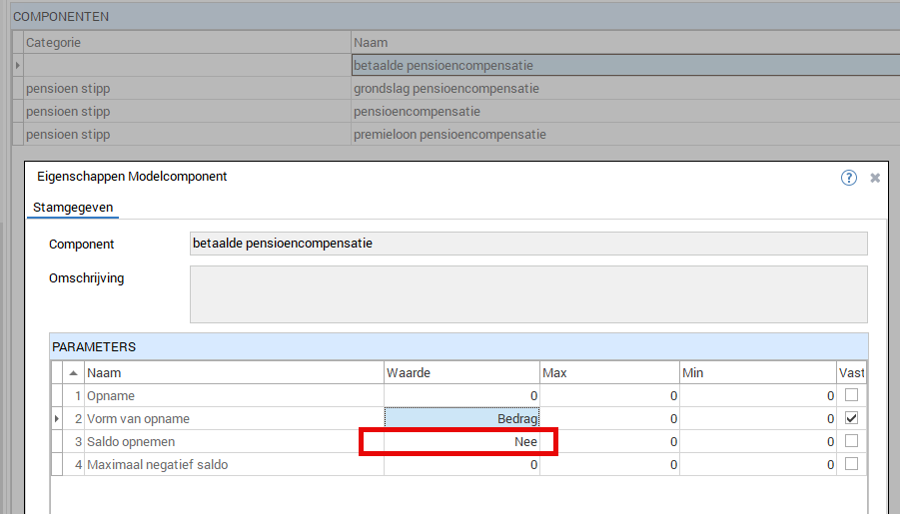Image resolution: width=900 pixels, height=514 pixels.
Task: Toggle Vast checkbox for Maximaal negatief saldo
Action: [x=851, y=464]
